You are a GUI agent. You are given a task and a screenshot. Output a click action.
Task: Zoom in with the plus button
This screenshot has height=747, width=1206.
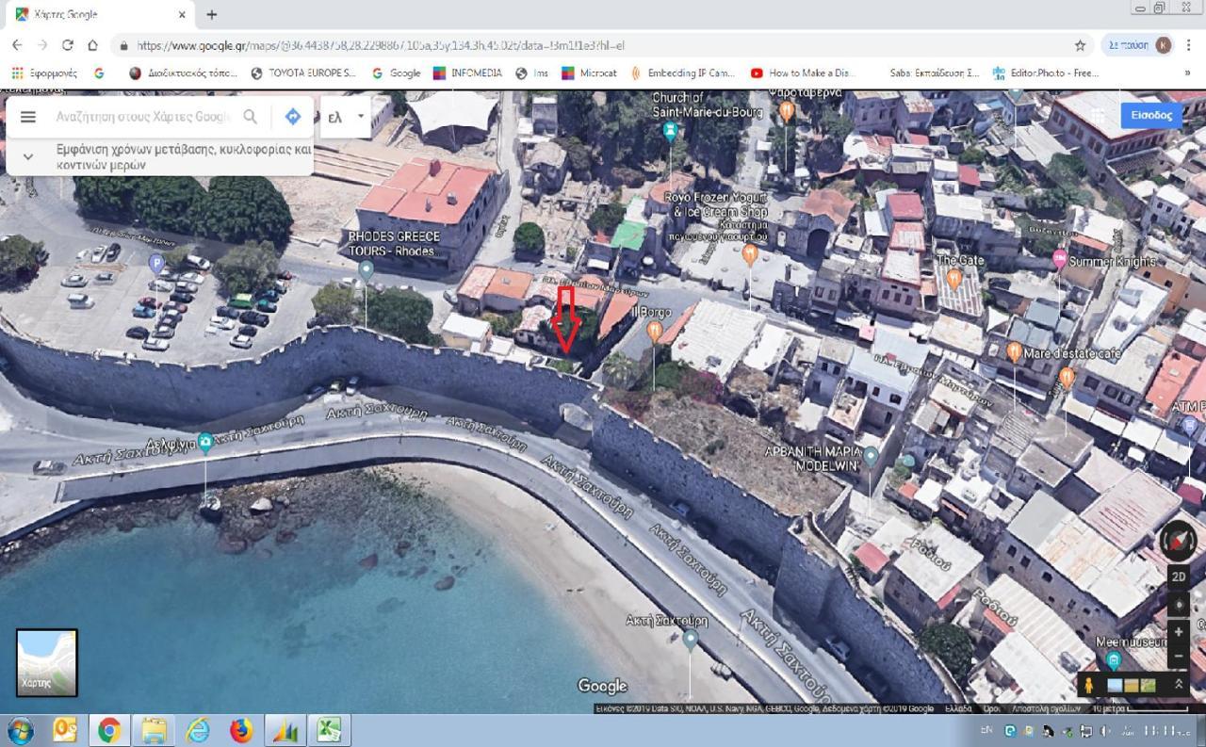point(1179,631)
